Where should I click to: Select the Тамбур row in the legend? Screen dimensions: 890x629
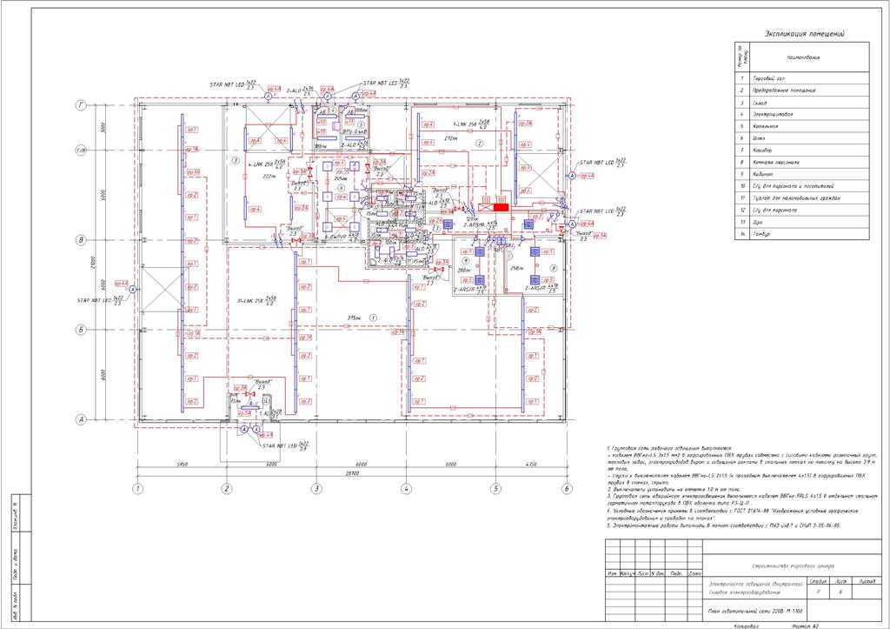point(802,233)
